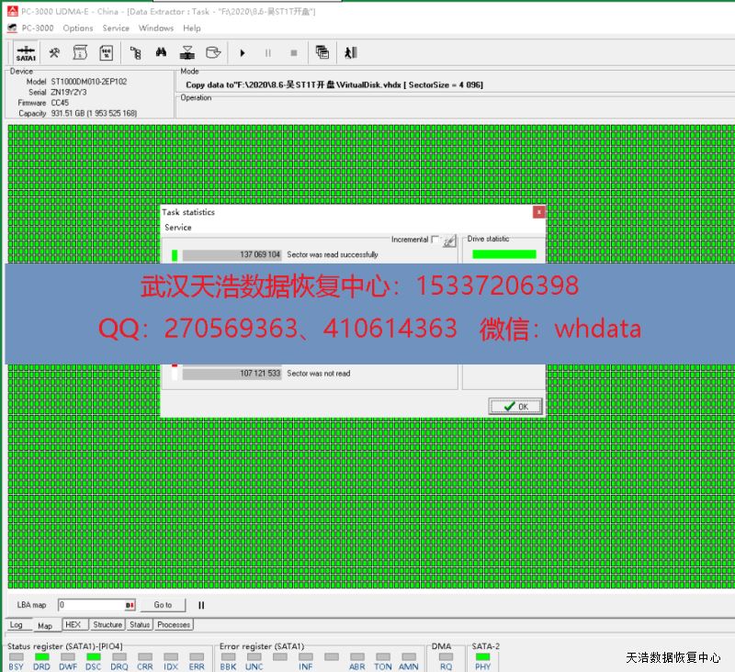Viewport: 735px width, 672px height.
Task: Click the pause icon beside Go to
Action: pyautogui.click(x=201, y=605)
